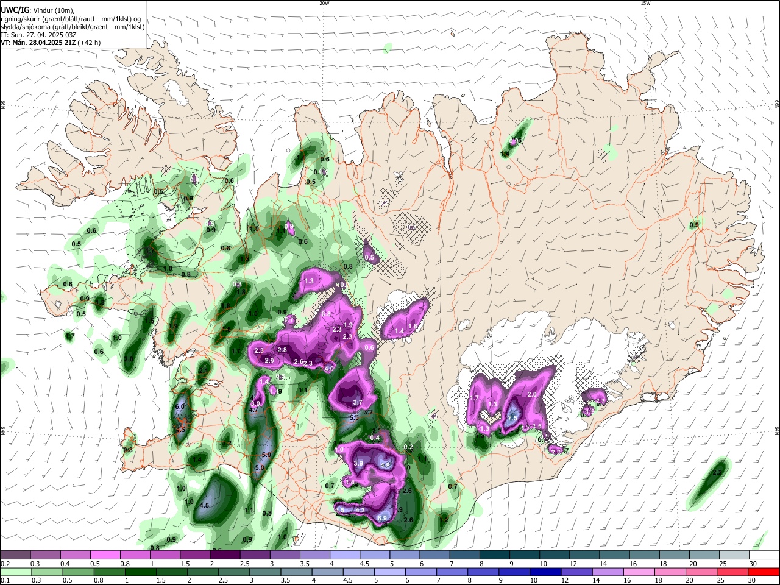Click snow legend swatch between 12 and 14

pyautogui.click(x=584, y=555)
